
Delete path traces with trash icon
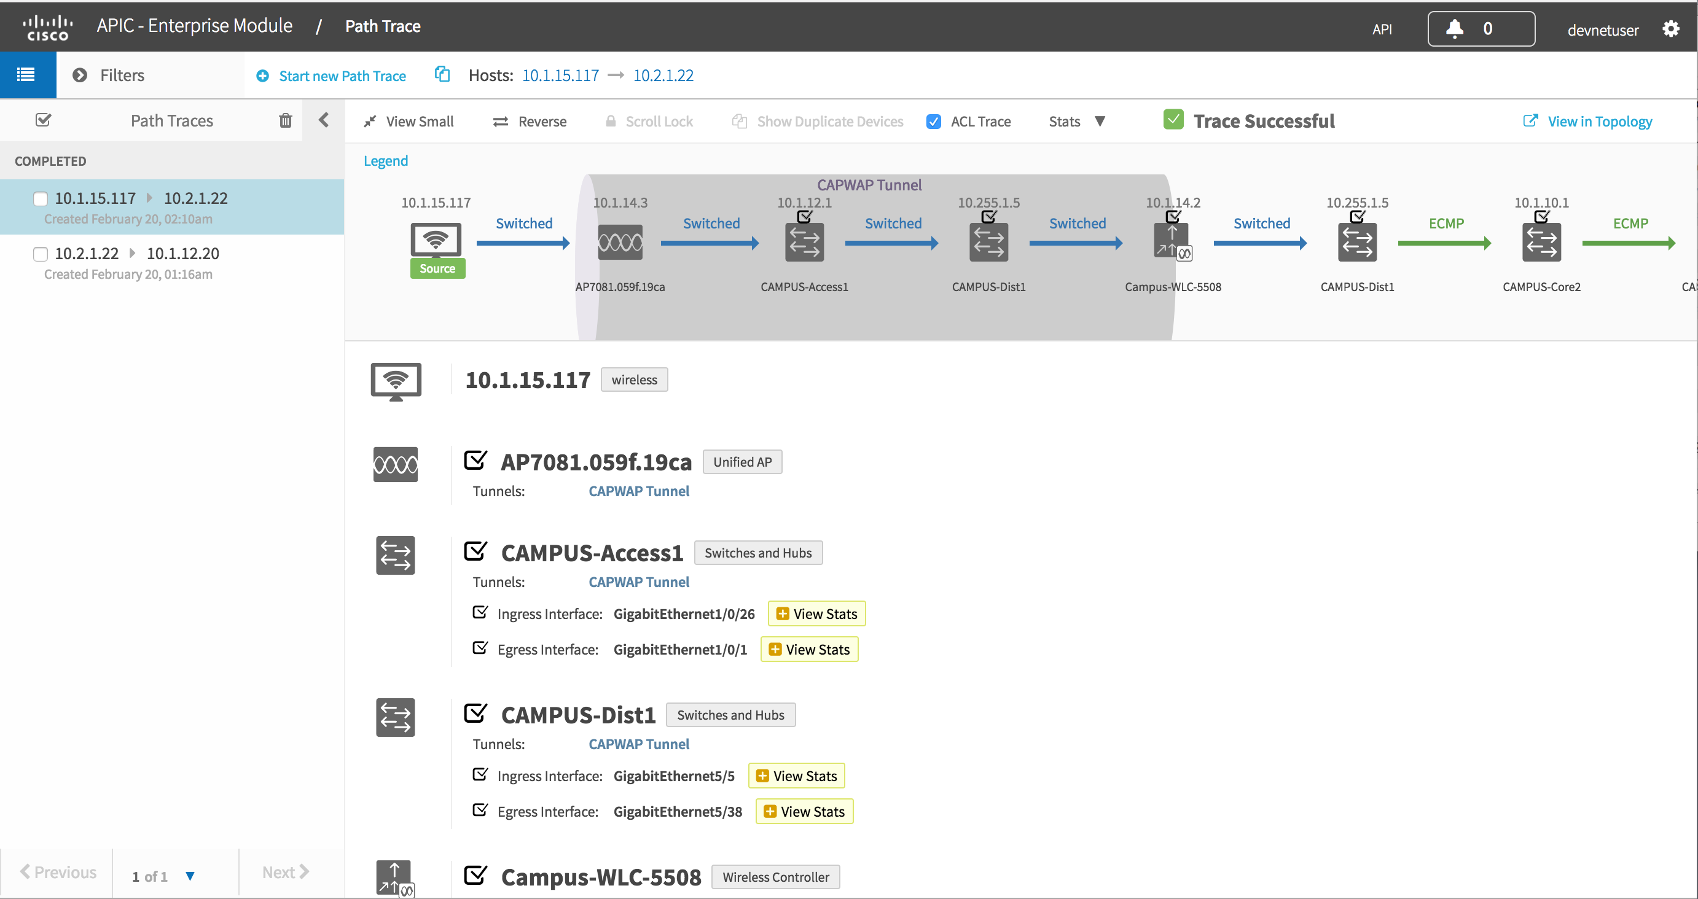[x=286, y=120]
